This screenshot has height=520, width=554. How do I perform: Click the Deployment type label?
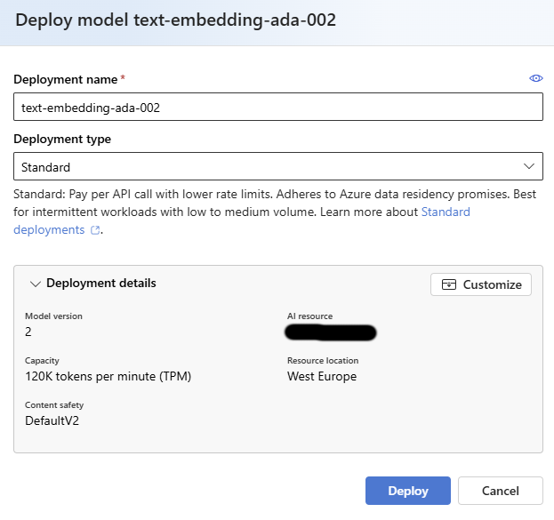click(x=62, y=140)
